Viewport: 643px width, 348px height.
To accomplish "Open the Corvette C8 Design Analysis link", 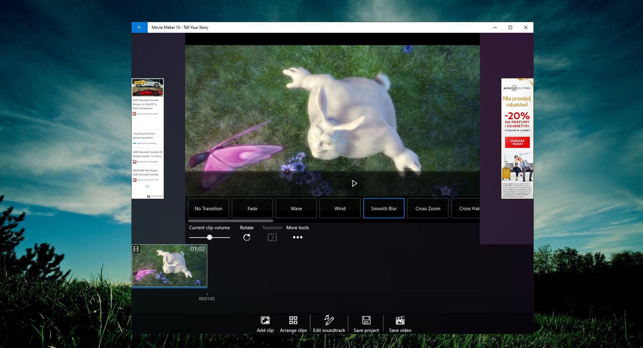I will click(x=147, y=154).
